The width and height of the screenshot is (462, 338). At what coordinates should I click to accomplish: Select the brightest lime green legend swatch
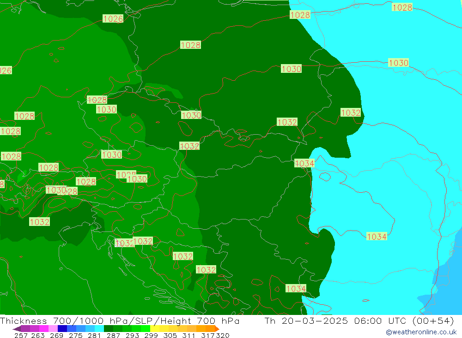click(146, 329)
